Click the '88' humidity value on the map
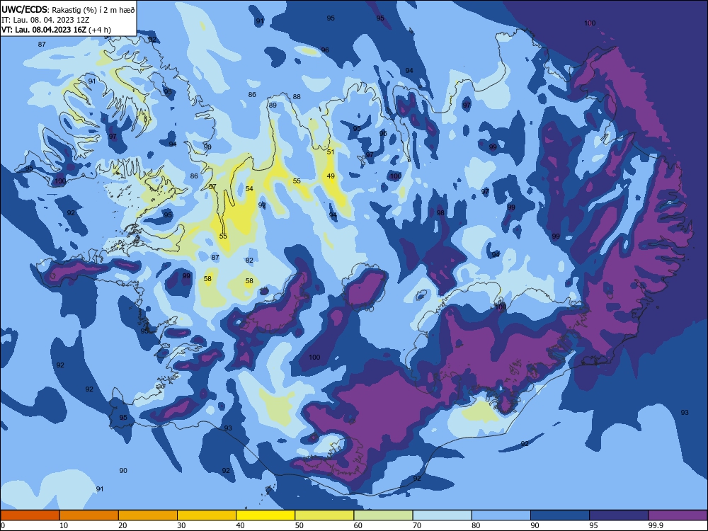708x531 pixels. tap(297, 96)
